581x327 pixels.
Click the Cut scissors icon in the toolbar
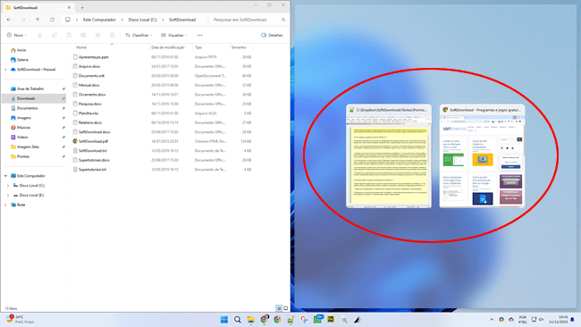(x=39, y=35)
